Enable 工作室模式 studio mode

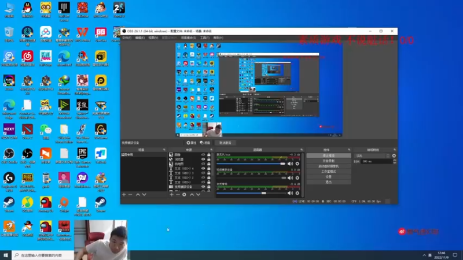(329, 172)
